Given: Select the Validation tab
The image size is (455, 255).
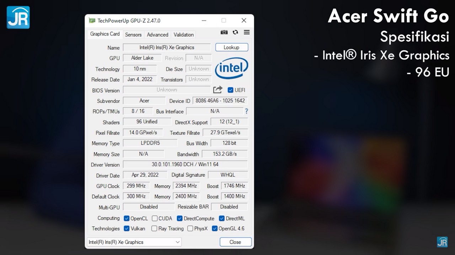Looking at the screenshot, I should (183, 35).
